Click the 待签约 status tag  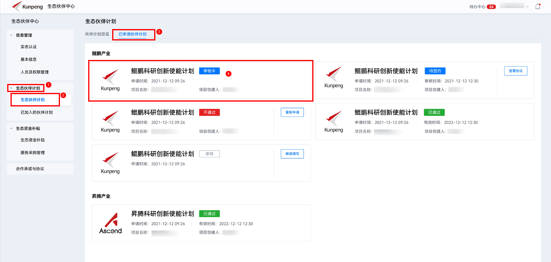coord(435,71)
